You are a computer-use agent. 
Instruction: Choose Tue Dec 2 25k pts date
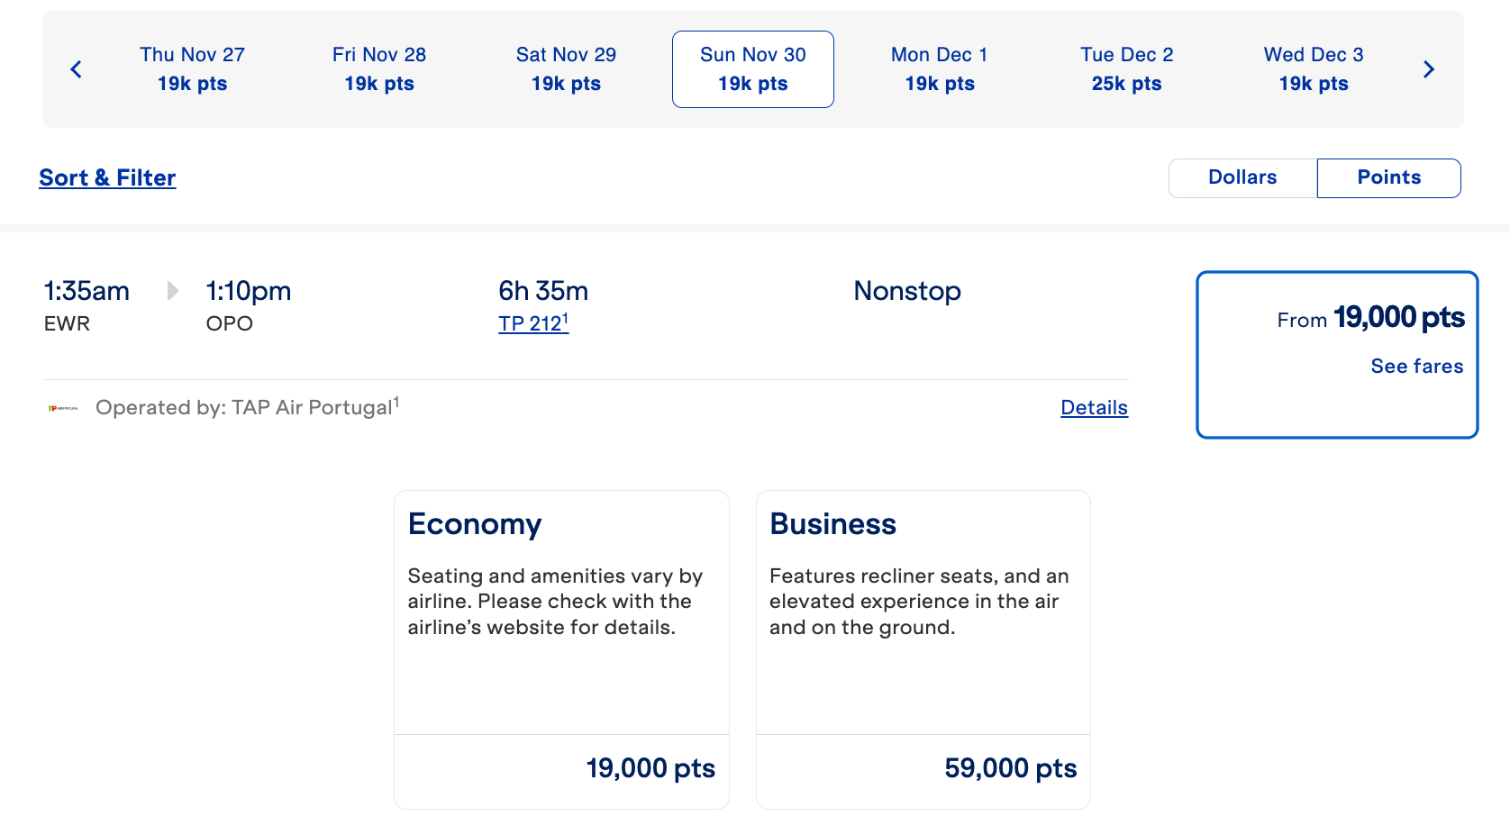coord(1126,69)
